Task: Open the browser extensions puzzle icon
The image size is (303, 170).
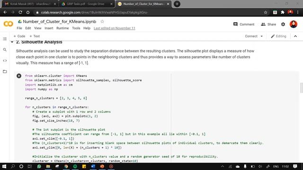Action: click(x=283, y=12)
